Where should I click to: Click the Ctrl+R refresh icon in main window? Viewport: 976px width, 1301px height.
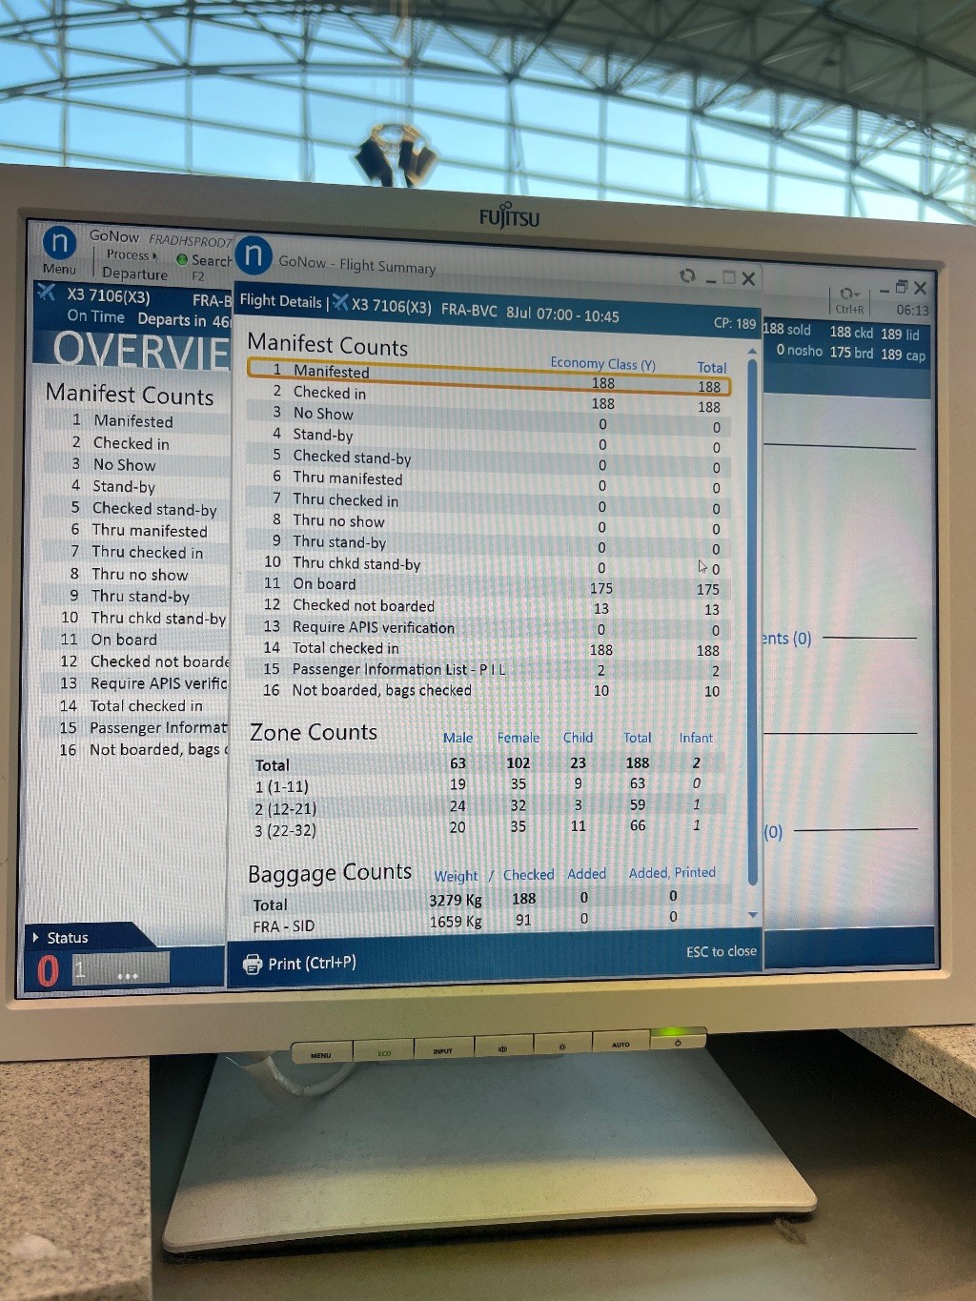846,294
